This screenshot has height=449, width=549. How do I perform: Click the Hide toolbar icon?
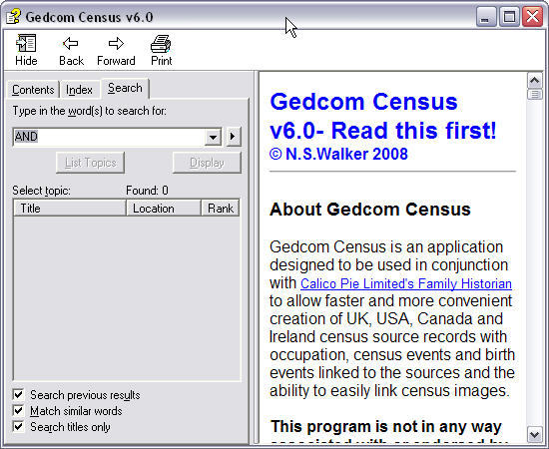point(26,50)
